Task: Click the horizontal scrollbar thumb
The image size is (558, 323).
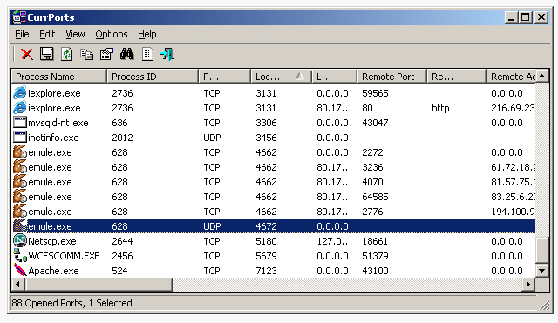Action: pos(99,285)
